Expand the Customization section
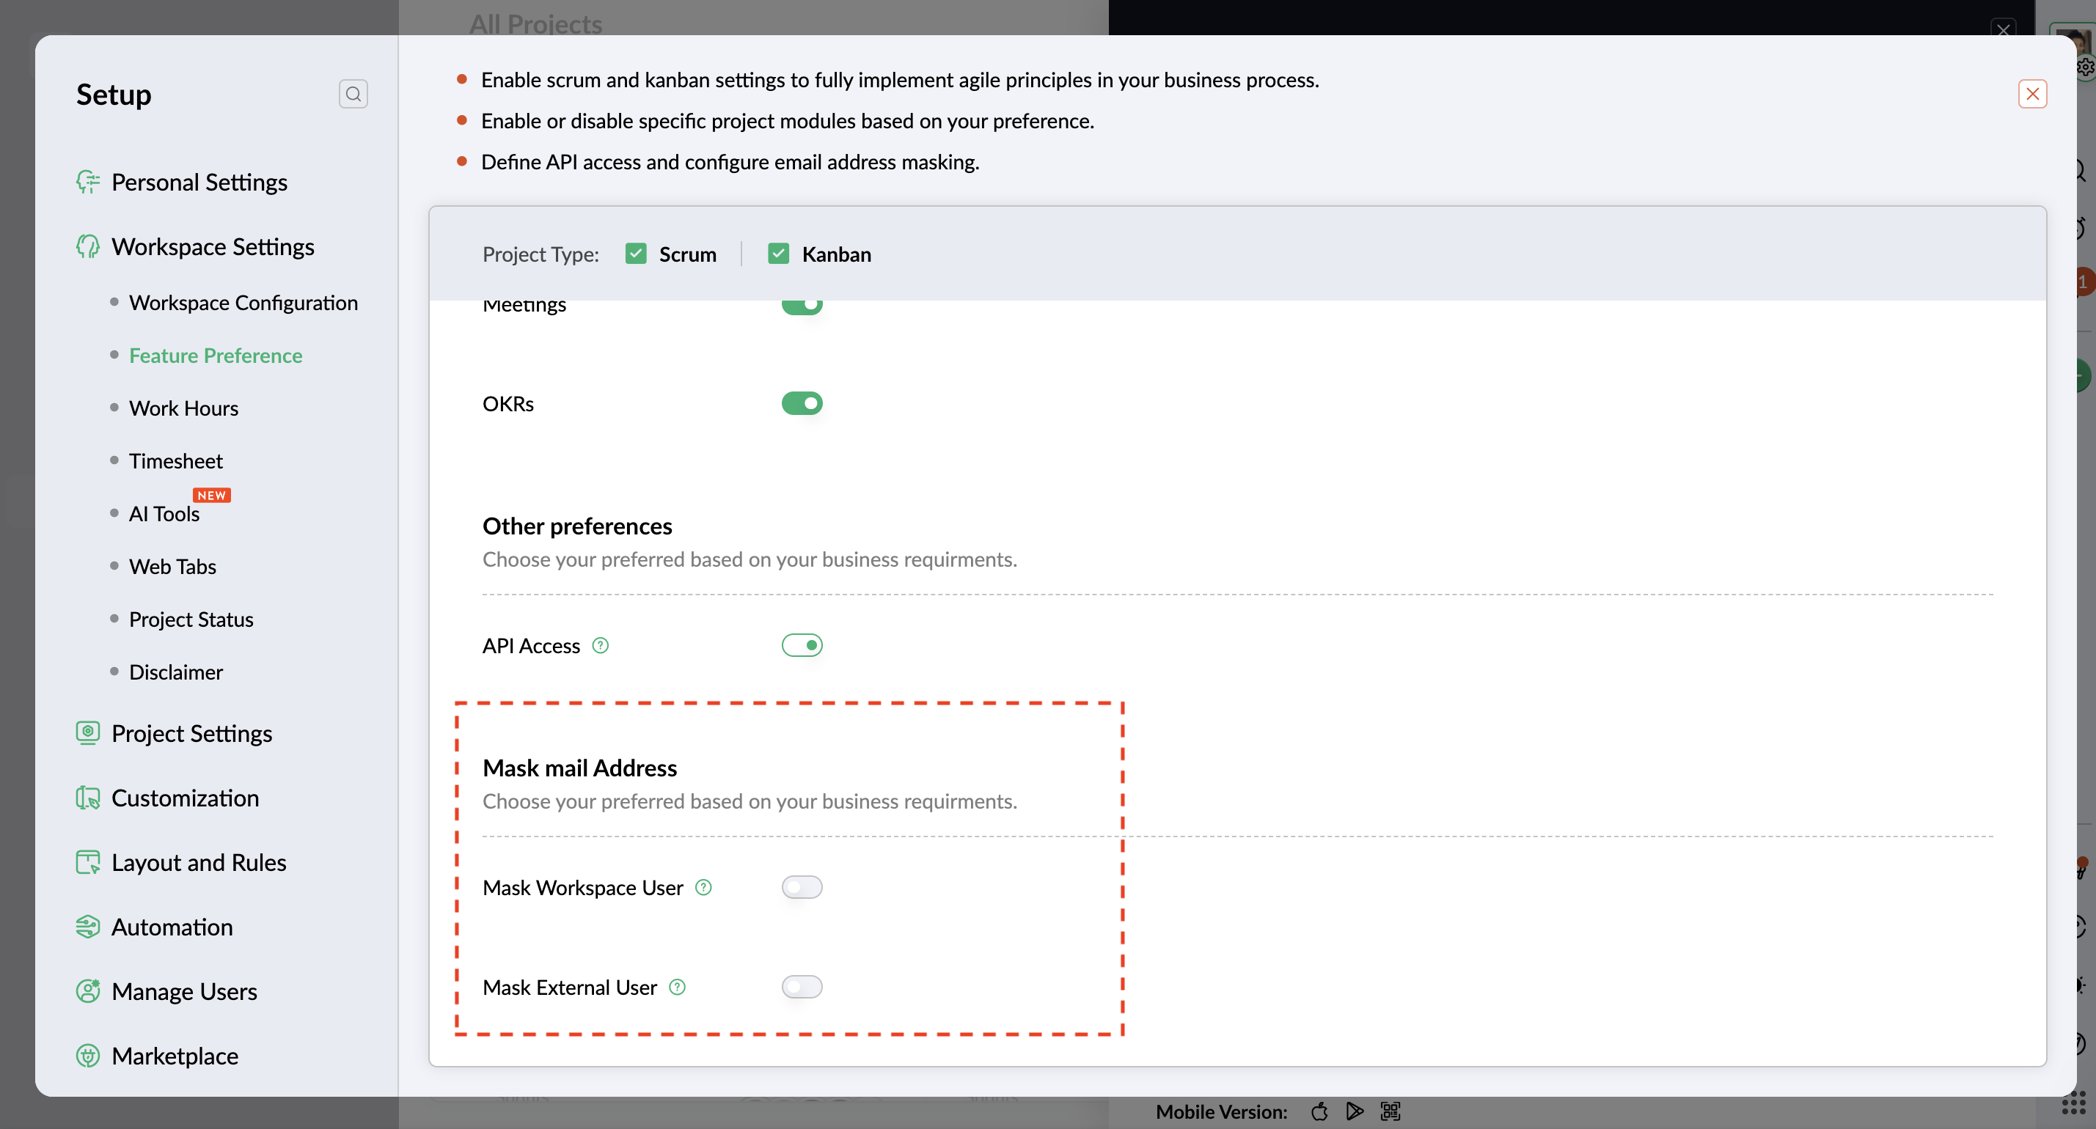Screen dimensions: 2096x1129 [186, 797]
